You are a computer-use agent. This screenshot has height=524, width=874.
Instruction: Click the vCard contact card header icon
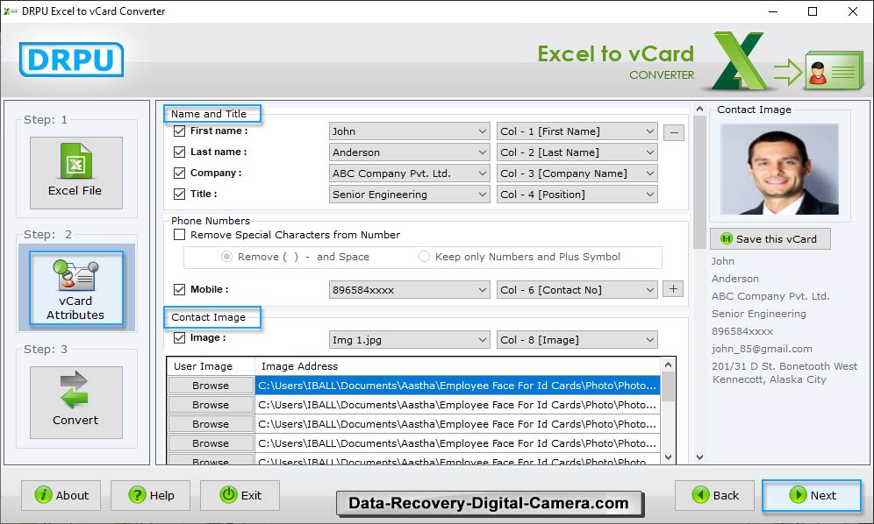tap(835, 70)
